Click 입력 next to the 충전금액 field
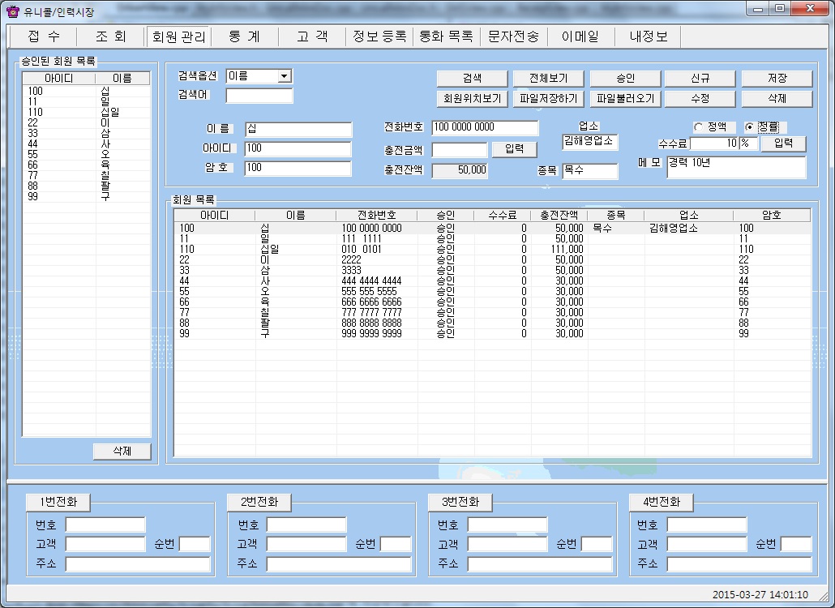 coord(514,149)
